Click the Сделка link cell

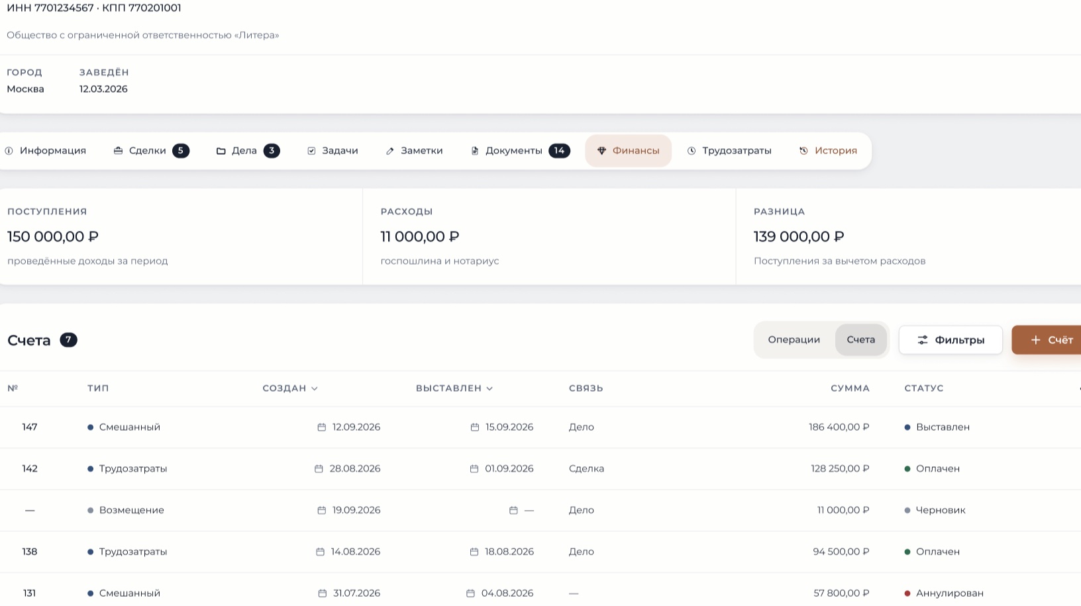pos(586,469)
